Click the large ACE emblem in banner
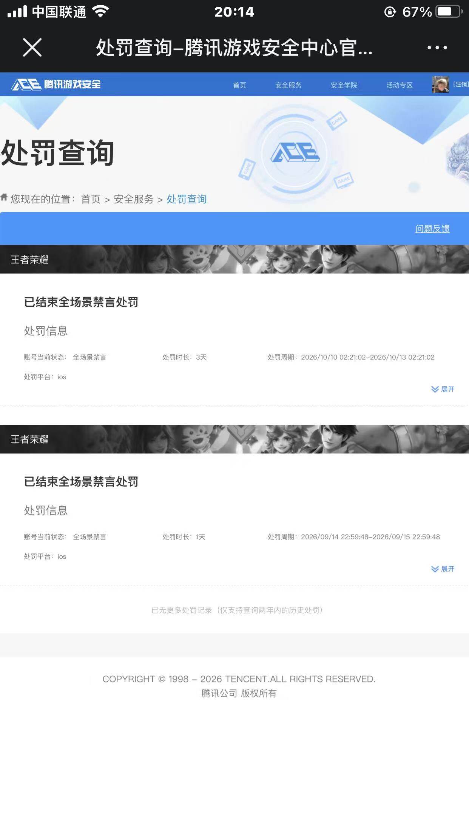The width and height of the screenshot is (469, 833). (x=295, y=153)
